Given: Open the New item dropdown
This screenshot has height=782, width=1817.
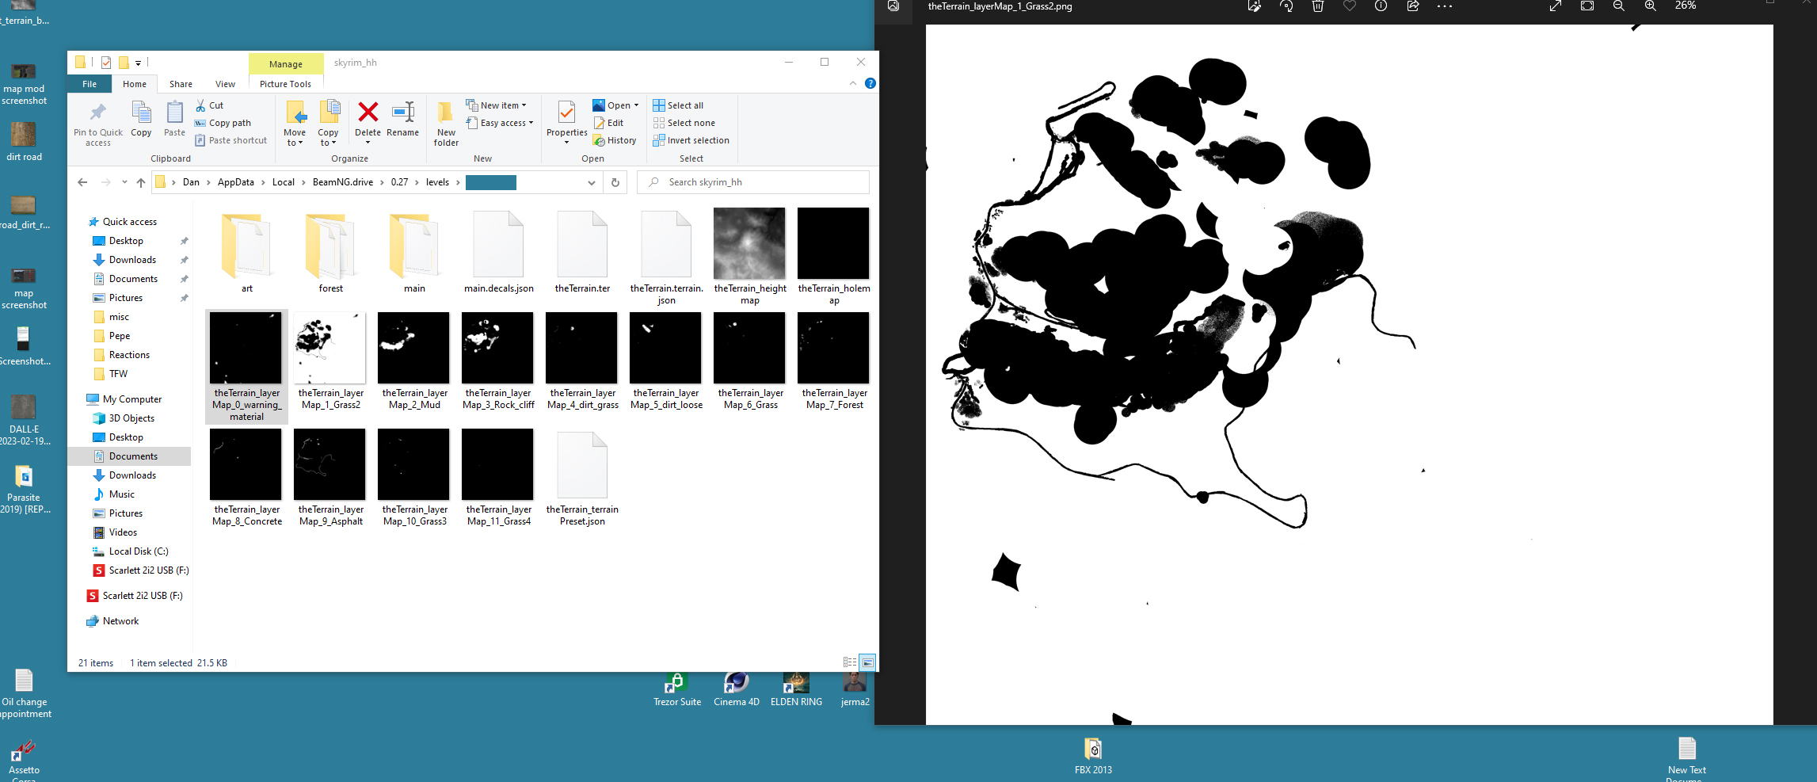Looking at the screenshot, I should 496,105.
